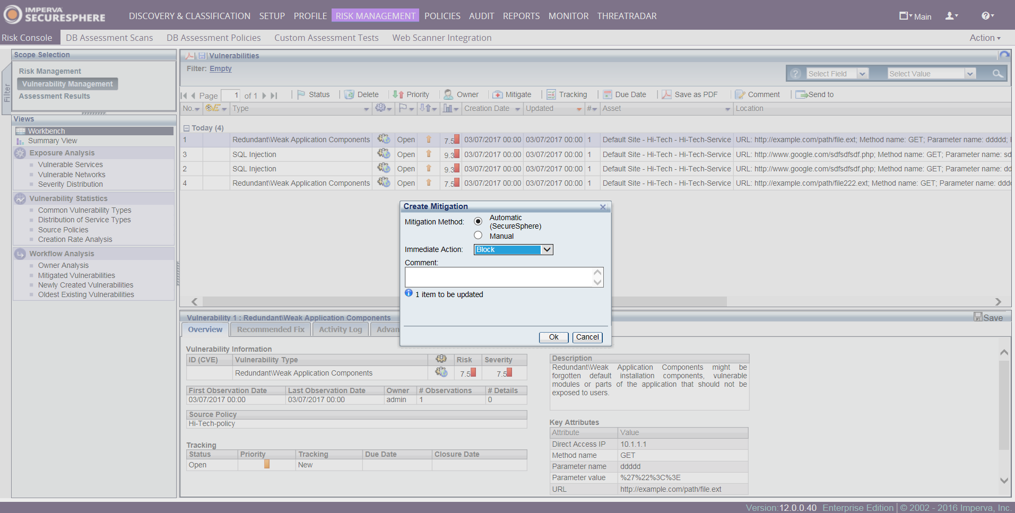This screenshot has height=513, width=1015.
Task: Go to the last page arrow
Action: point(274,95)
